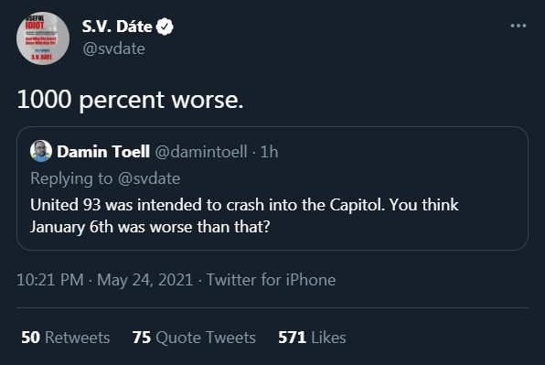View the 75 Quote Tweets list

tap(194, 338)
